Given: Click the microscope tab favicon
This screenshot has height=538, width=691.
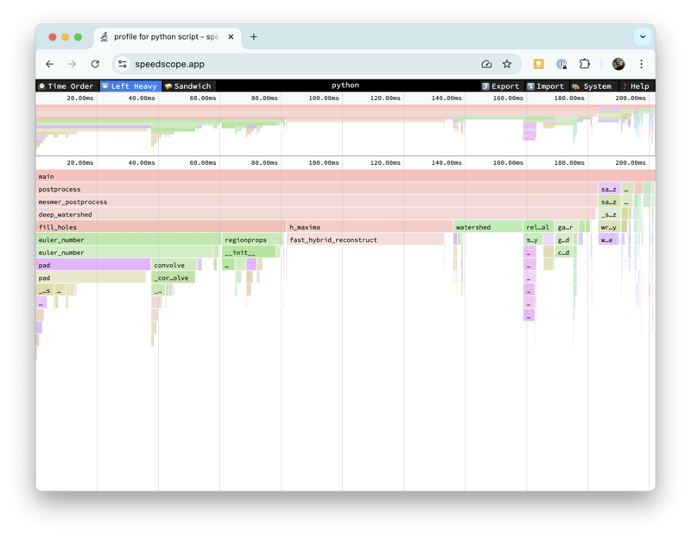Looking at the screenshot, I should pyautogui.click(x=104, y=37).
